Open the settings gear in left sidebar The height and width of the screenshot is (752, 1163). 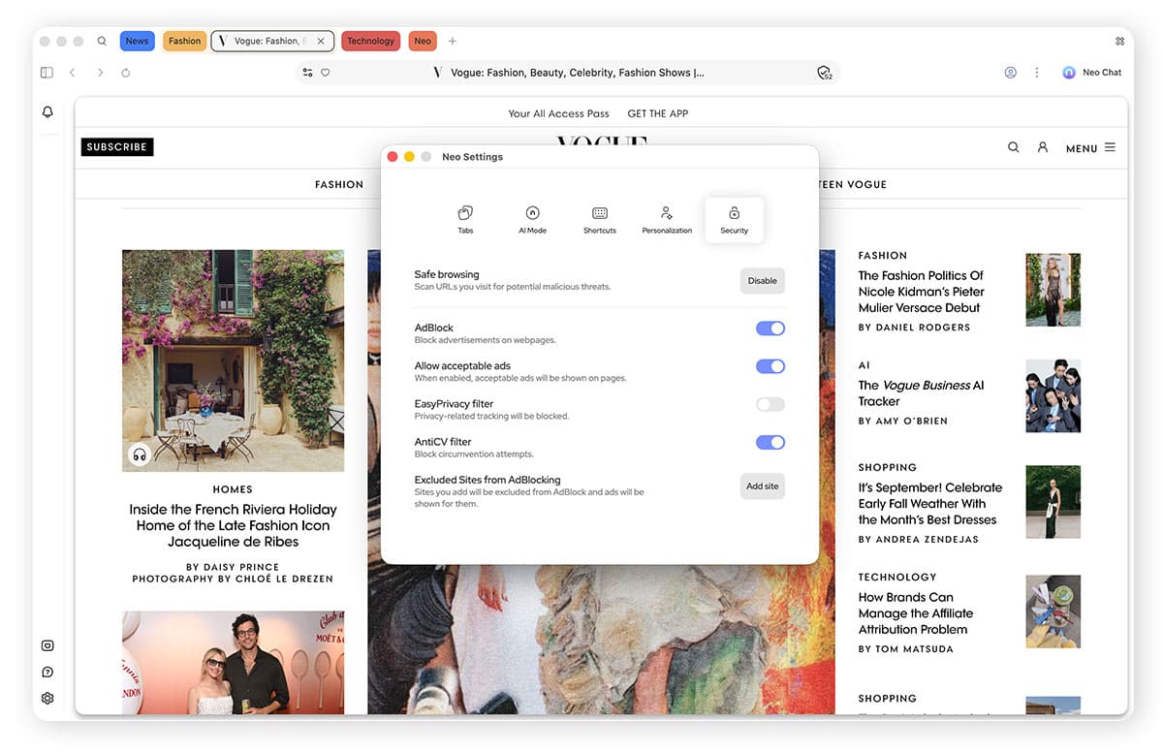point(47,699)
